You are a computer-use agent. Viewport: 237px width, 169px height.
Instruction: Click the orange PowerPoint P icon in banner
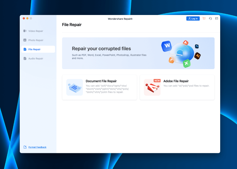171,60
